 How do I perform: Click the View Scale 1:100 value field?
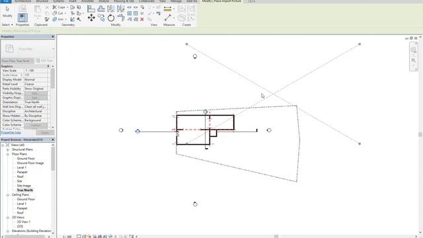tap(36, 71)
